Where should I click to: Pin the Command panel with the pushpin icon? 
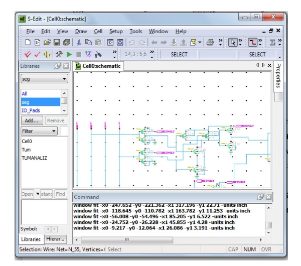(x=260, y=197)
